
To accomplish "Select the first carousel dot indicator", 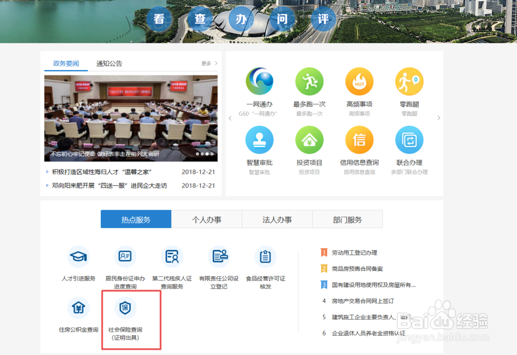I will pyautogui.click(x=197, y=154).
